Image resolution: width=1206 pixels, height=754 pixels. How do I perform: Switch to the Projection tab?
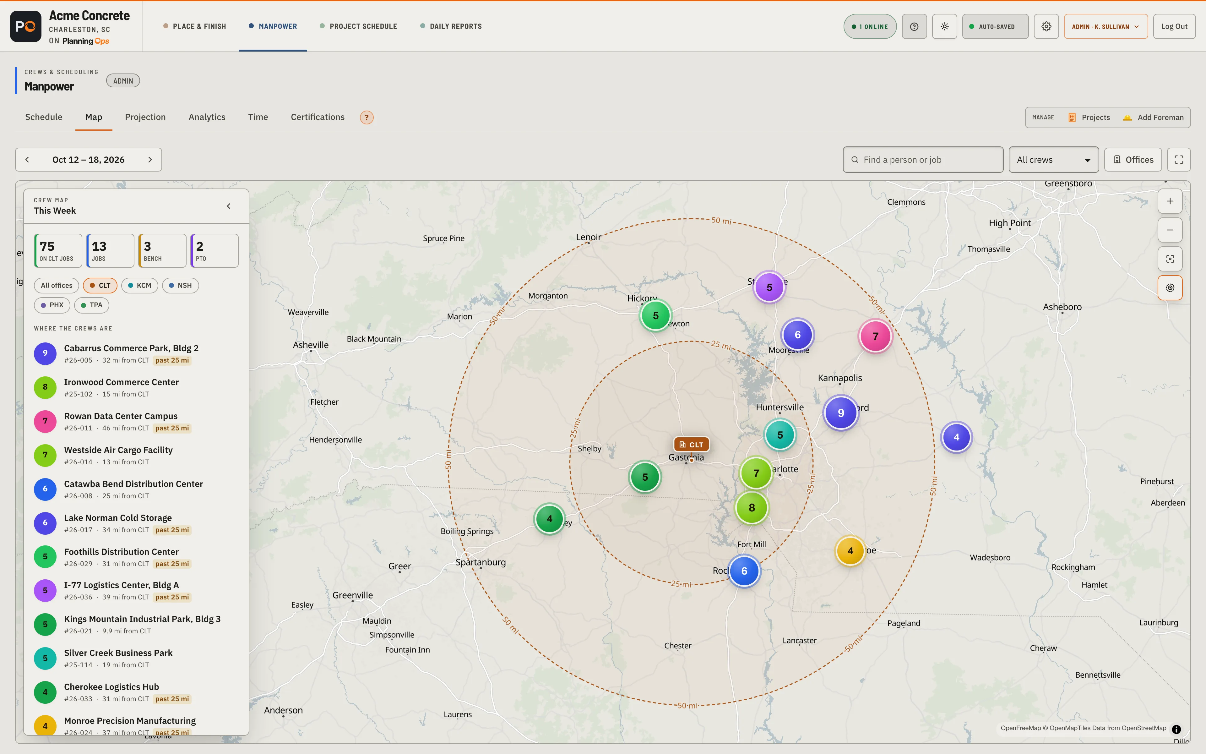pos(145,117)
